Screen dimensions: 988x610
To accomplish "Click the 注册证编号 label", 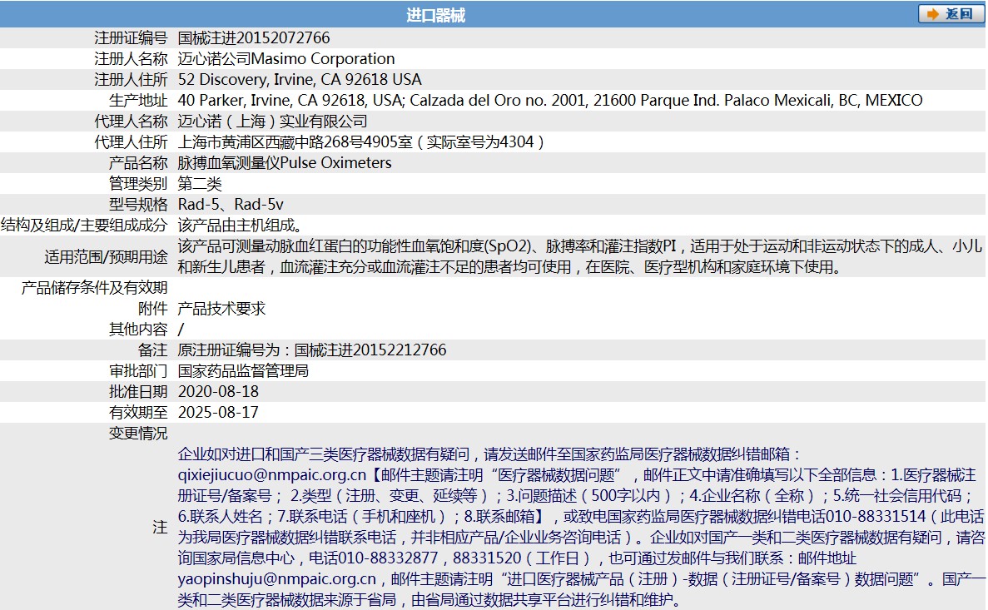I will 131,37.
